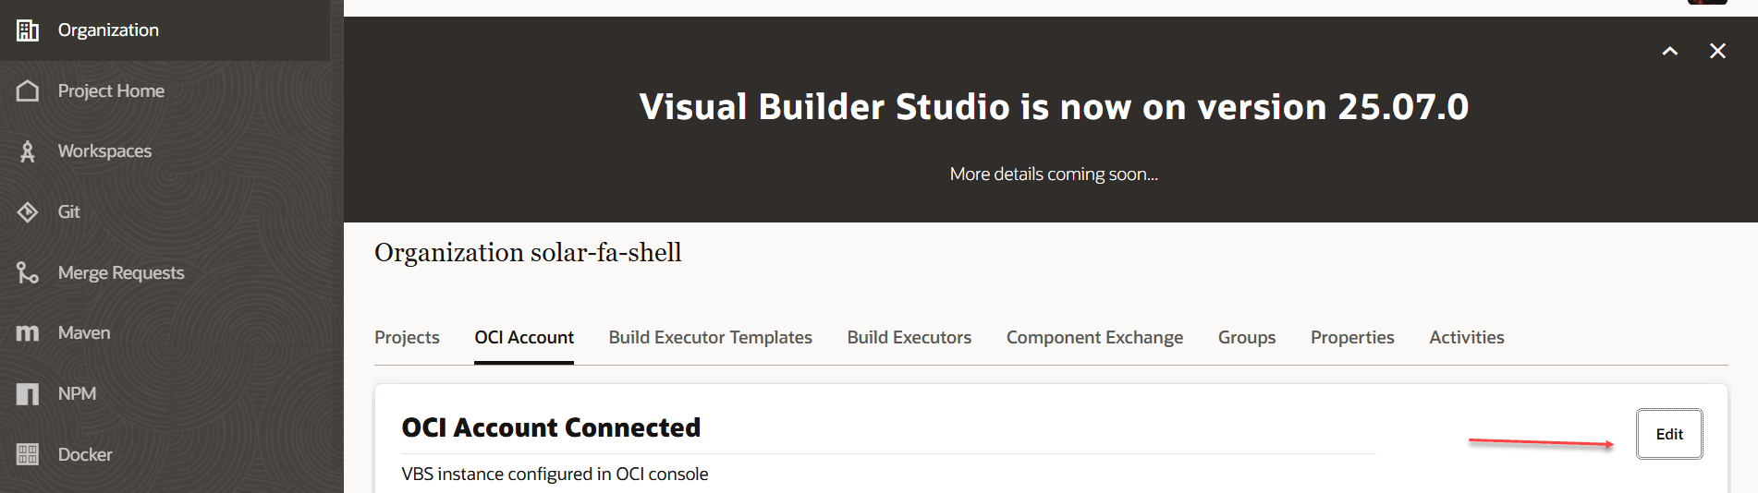The width and height of the screenshot is (1758, 493).
Task: Open the Component Exchange tab
Action: tap(1094, 338)
